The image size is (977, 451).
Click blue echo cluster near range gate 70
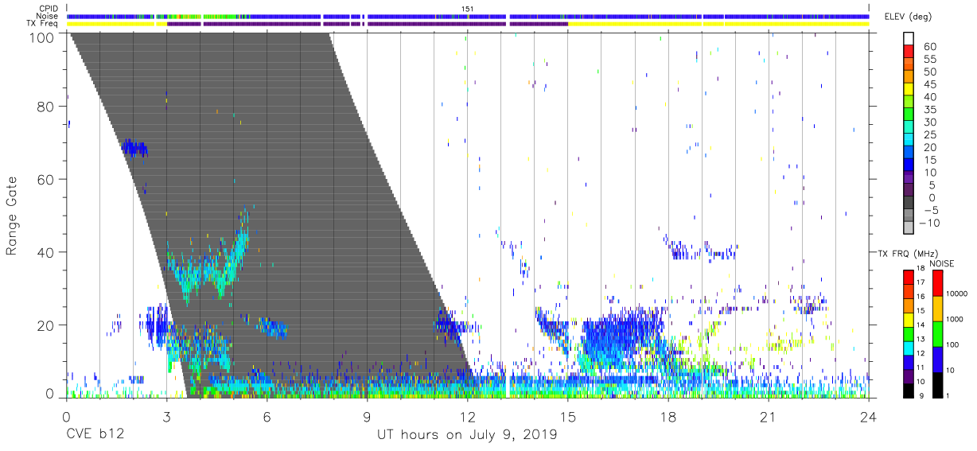[134, 149]
